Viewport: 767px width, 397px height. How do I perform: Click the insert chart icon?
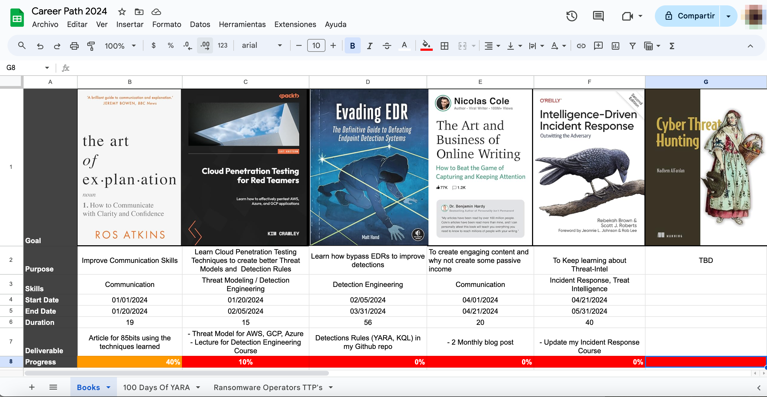click(615, 46)
